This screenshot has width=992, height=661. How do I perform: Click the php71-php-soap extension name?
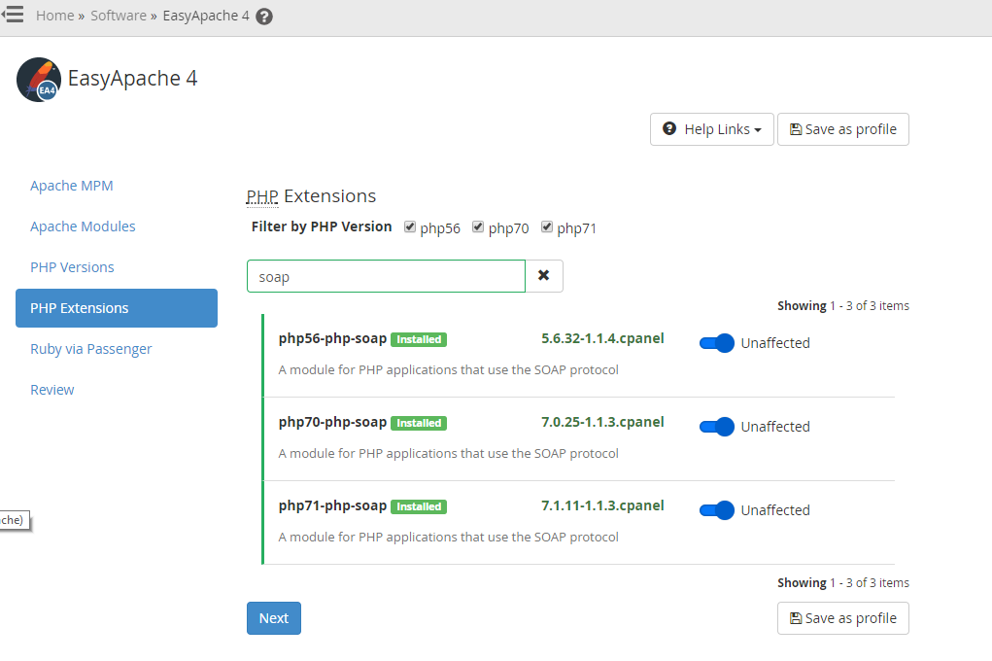click(x=333, y=505)
